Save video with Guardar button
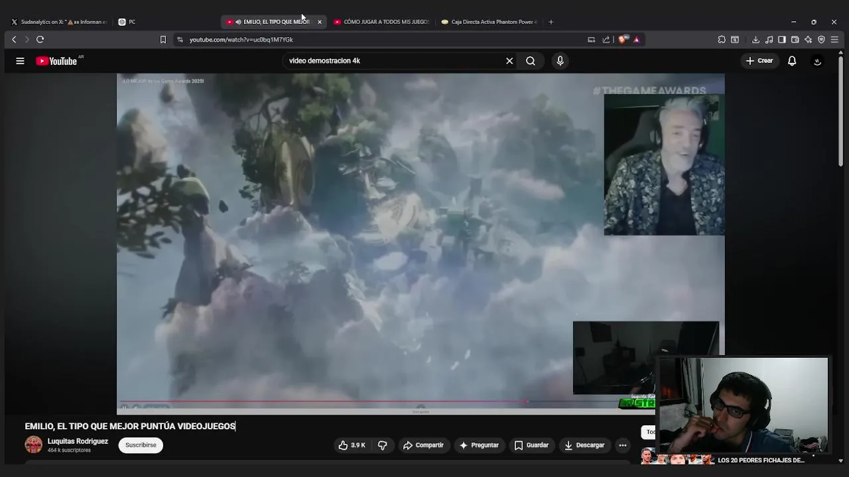Screen dimensions: 849x477 click(531, 445)
